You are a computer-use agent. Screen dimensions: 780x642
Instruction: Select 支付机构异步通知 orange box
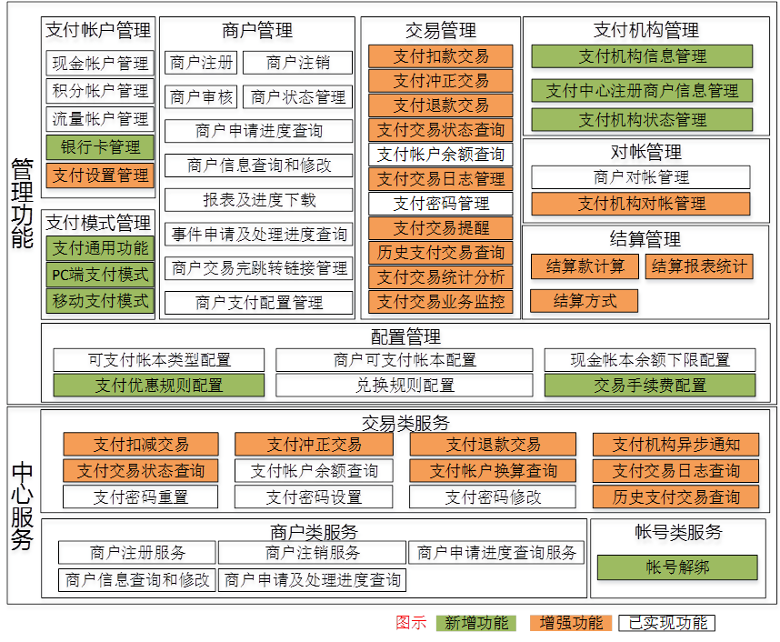[x=675, y=445]
